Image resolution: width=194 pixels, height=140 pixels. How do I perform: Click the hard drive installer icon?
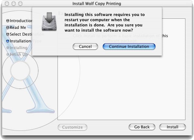click(49, 21)
